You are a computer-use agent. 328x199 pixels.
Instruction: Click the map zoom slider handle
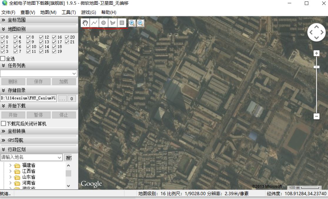tap(316, 67)
